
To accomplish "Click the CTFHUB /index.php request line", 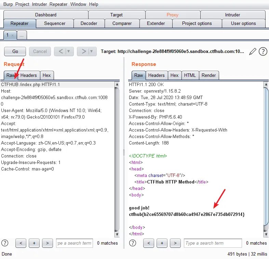I will point(30,84).
